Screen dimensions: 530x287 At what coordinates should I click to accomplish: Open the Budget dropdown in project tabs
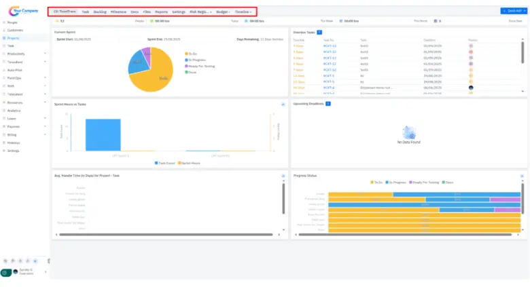coord(224,12)
